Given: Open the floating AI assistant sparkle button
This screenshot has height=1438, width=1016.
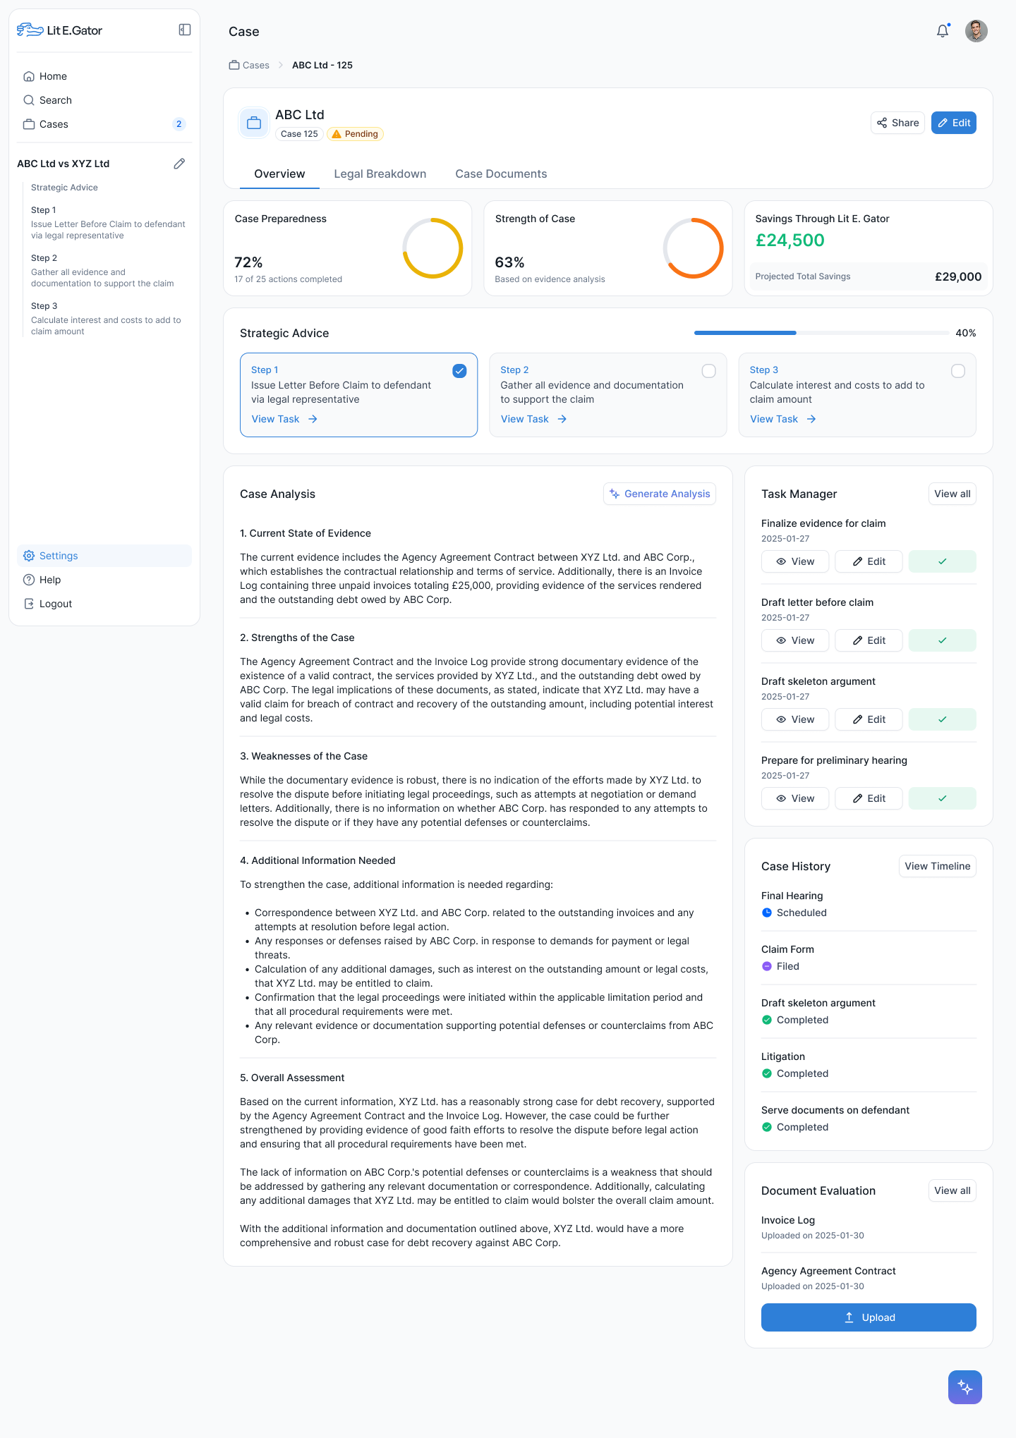Looking at the screenshot, I should point(964,1387).
